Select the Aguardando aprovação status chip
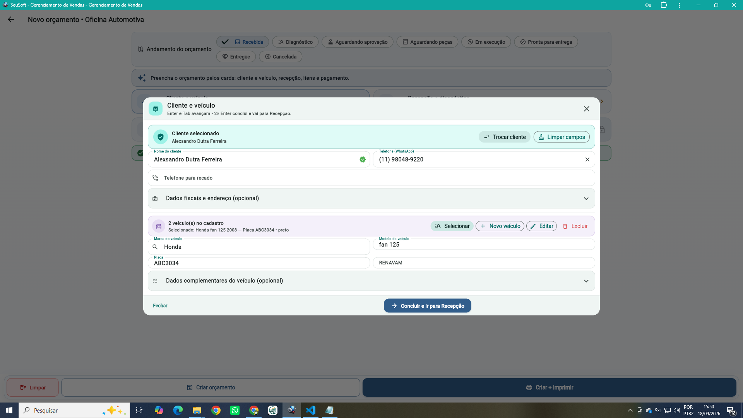Viewport: 743px width, 418px height. pyautogui.click(x=358, y=42)
